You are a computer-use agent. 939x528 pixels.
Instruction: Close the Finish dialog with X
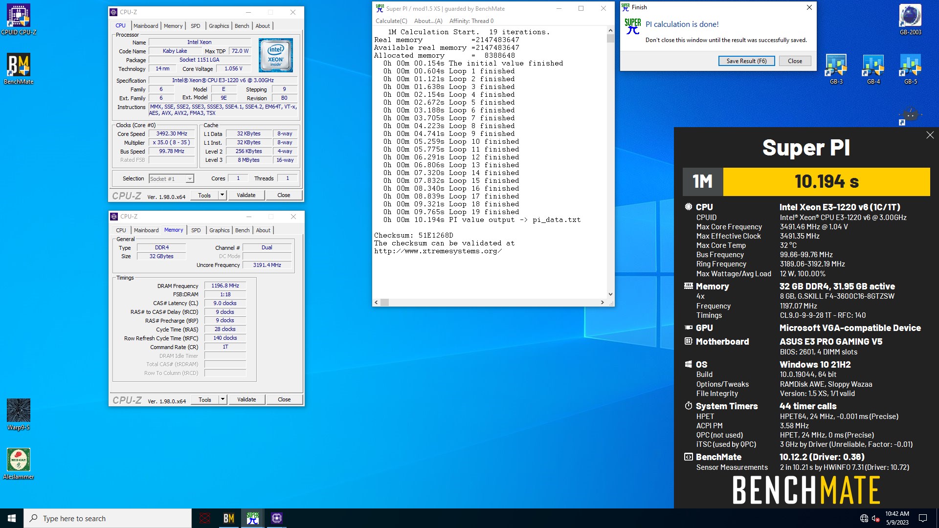coord(809,7)
